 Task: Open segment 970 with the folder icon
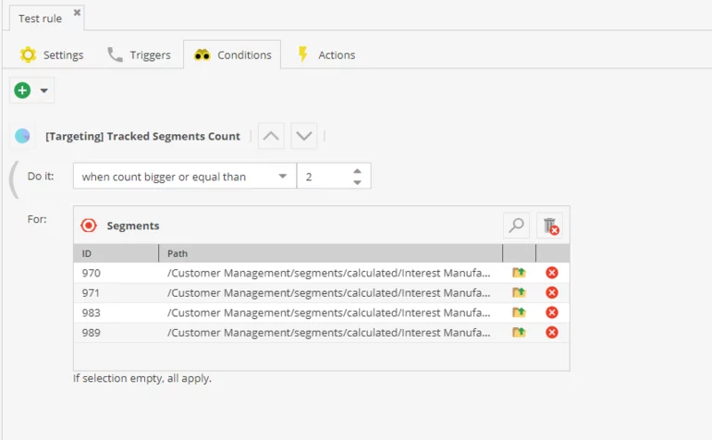click(519, 273)
